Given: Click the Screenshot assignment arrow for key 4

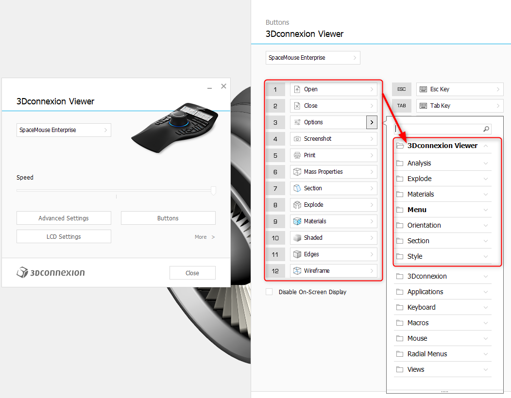Looking at the screenshot, I should [372, 139].
